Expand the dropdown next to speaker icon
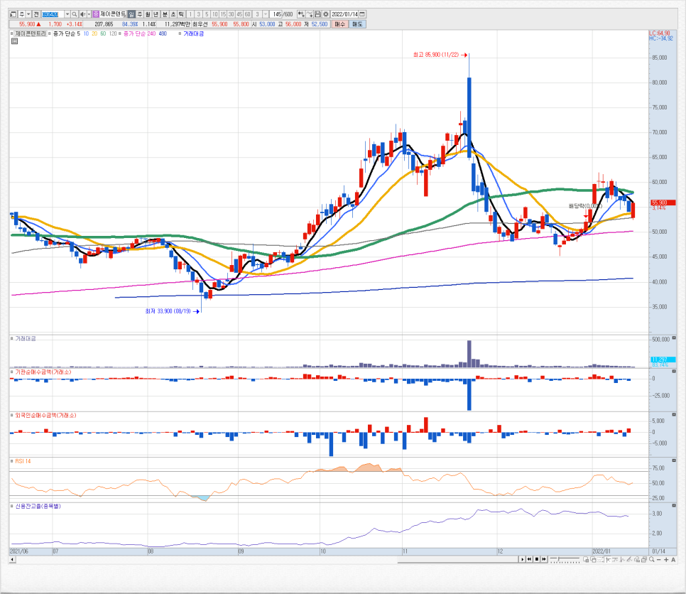This screenshot has width=686, height=594. [89, 14]
